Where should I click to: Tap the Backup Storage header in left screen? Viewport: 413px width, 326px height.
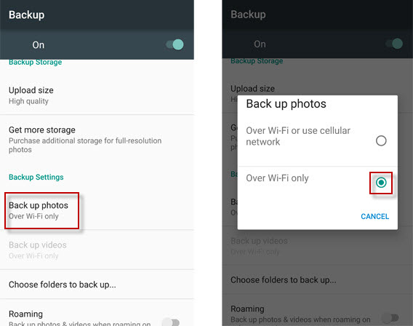[x=36, y=63]
